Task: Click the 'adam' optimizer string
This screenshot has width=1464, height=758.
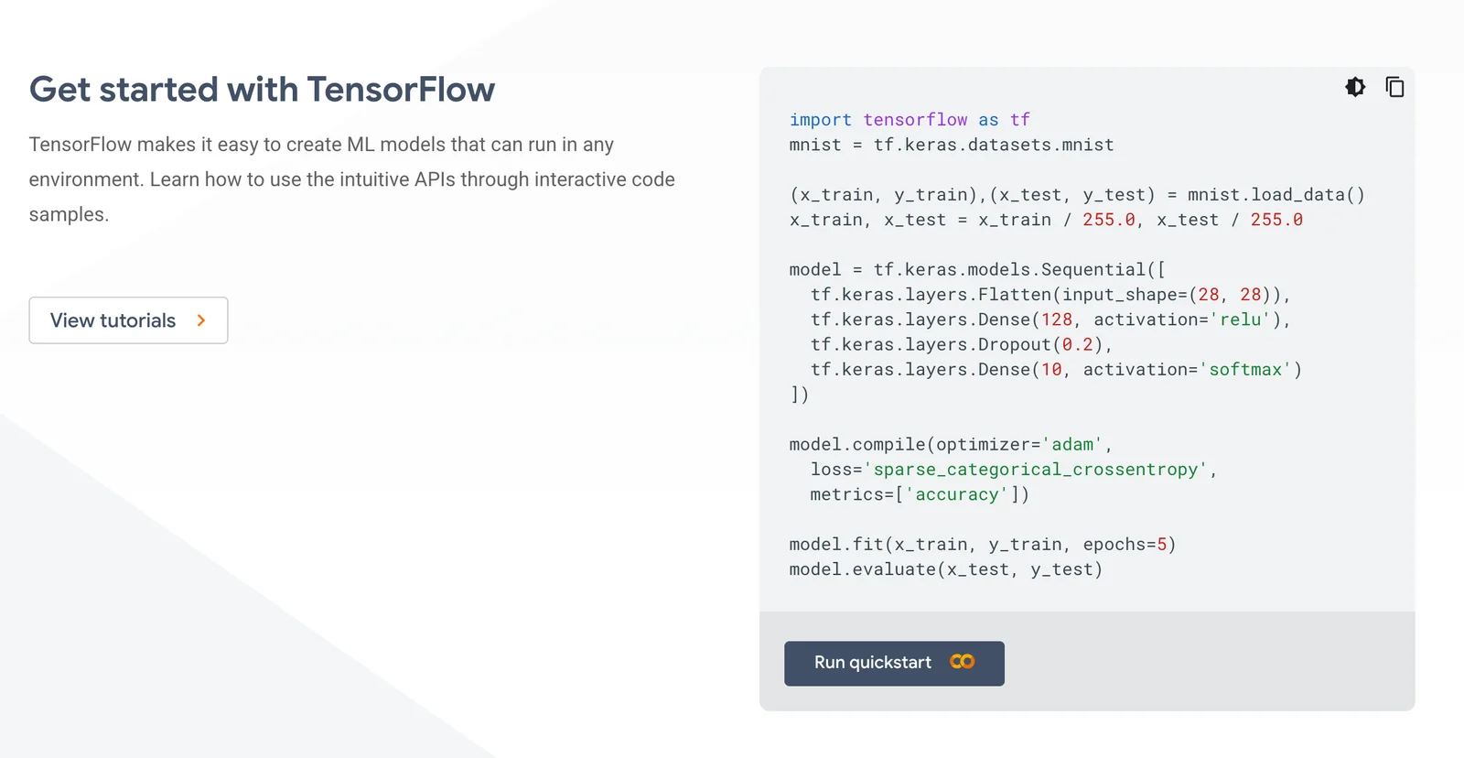Action: (x=1072, y=445)
